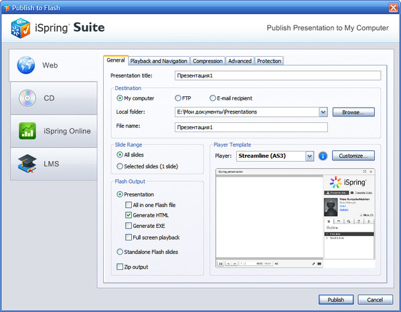Enable Zip output checkbox
This screenshot has width=401, height=312.
[x=119, y=267]
